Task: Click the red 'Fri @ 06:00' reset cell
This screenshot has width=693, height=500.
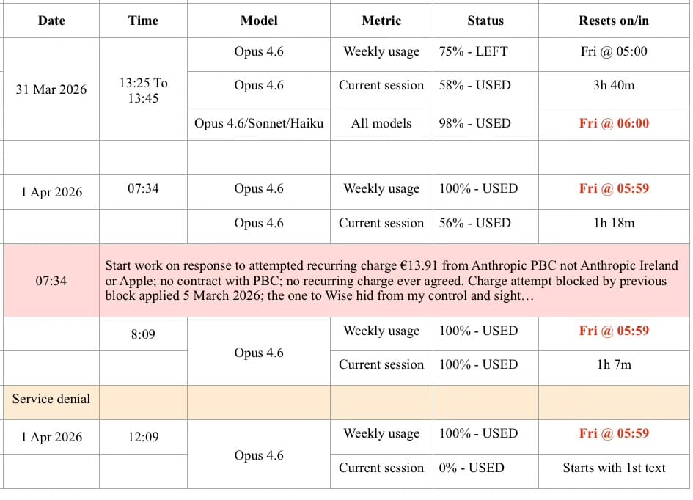Action: [x=614, y=123]
